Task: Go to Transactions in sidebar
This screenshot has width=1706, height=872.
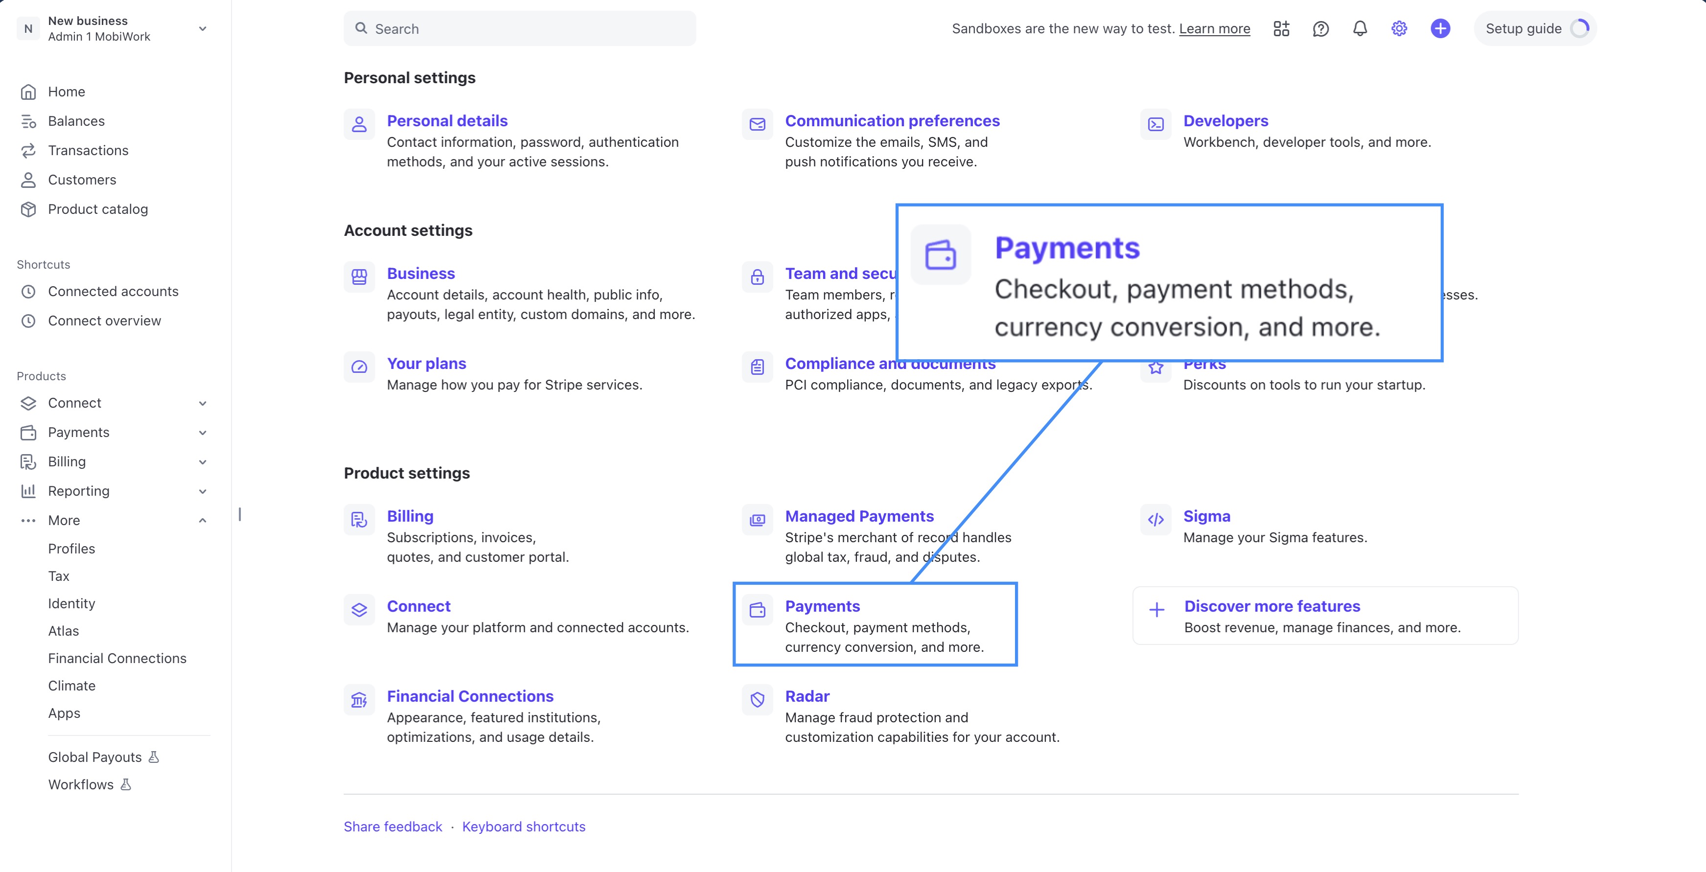Action: click(x=88, y=150)
